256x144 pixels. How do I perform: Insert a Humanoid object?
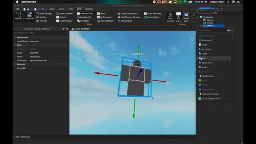[214, 40]
